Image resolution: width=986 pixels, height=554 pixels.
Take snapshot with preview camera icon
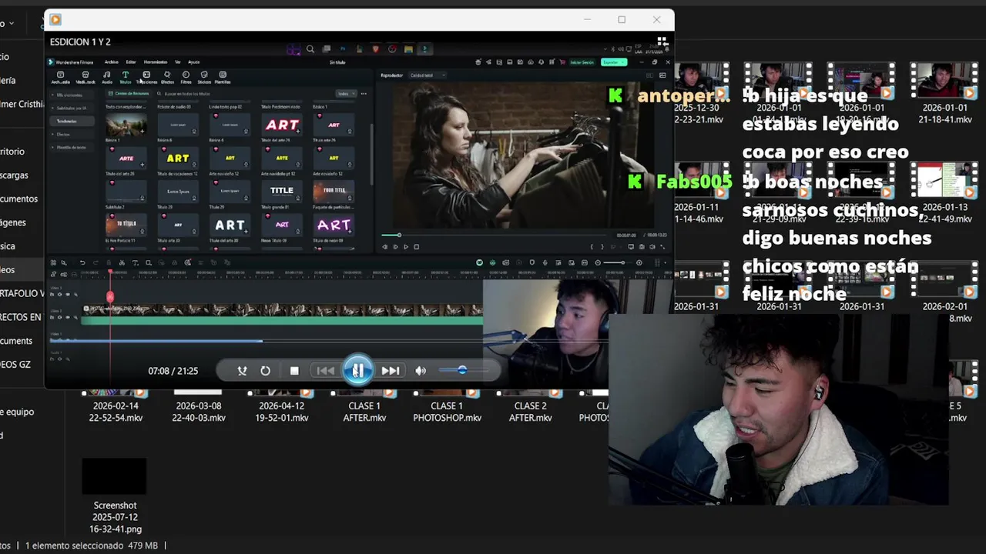(x=642, y=247)
